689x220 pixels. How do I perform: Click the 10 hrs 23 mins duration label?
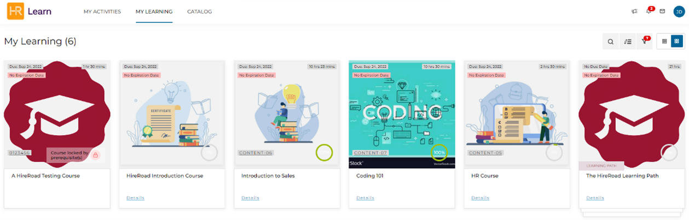[323, 66]
